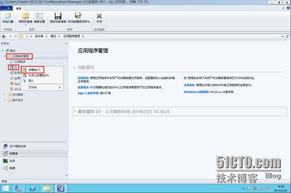
Task: Open the App-V 虚拟环境 link
Action: [88, 93]
